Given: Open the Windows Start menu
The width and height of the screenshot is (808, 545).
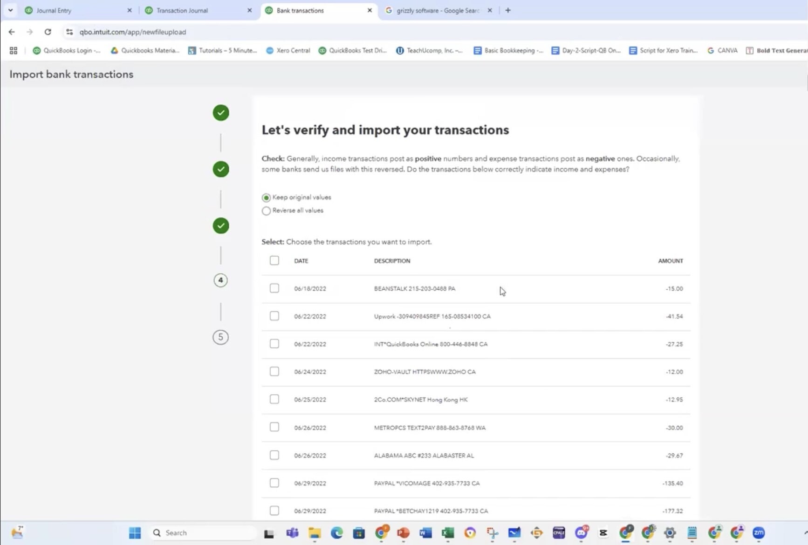Looking at the screenshot, I should point(135,533).
